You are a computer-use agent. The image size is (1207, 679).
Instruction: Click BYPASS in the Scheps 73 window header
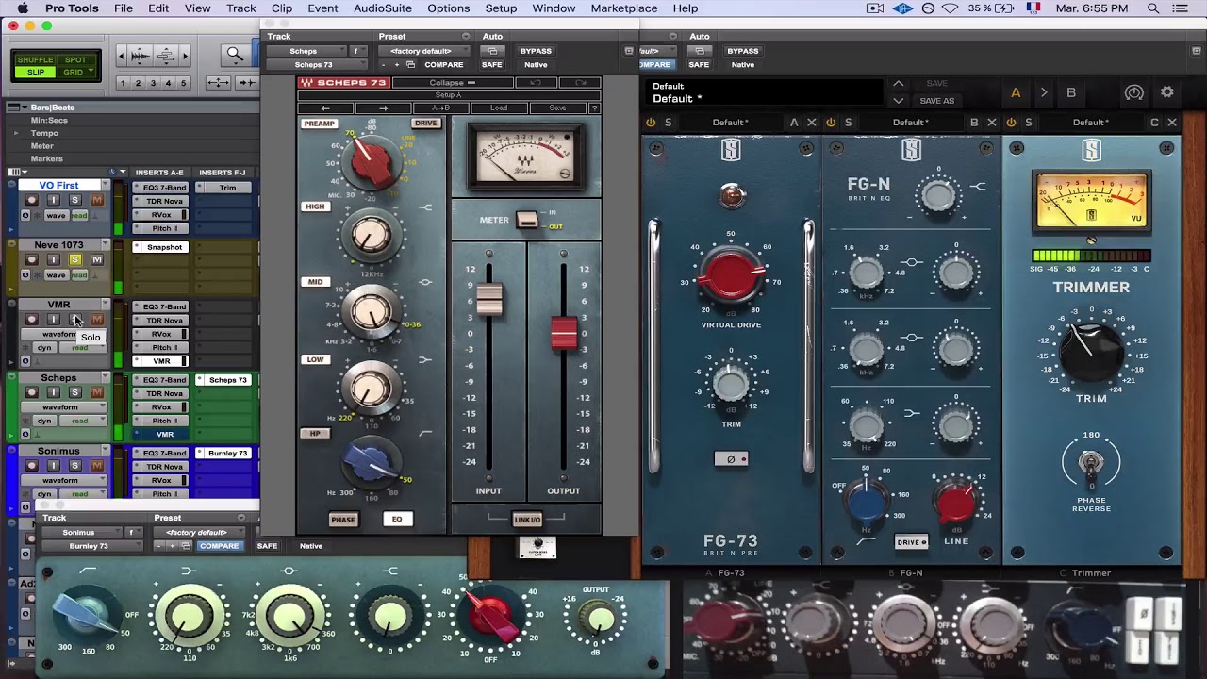(536, 51)
